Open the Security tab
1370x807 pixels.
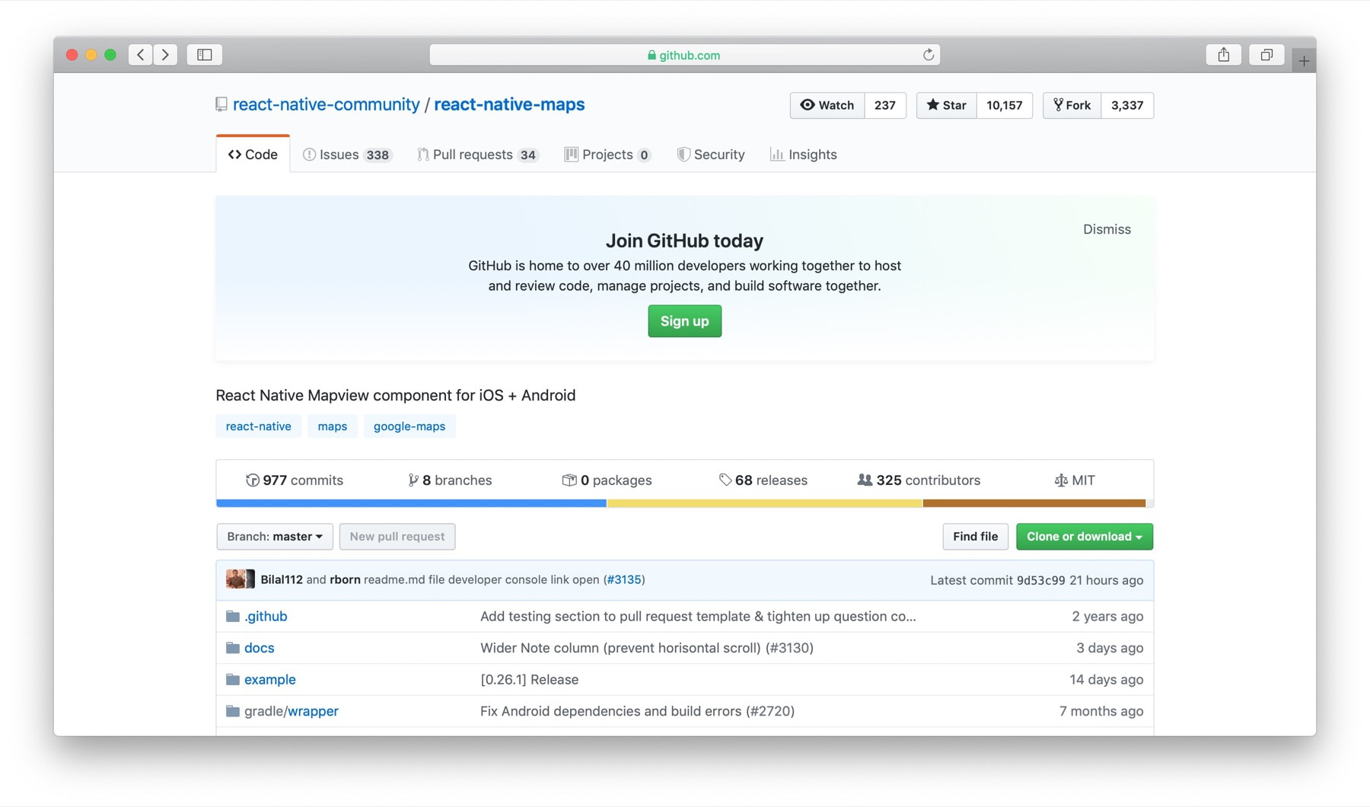pos(711,155)
